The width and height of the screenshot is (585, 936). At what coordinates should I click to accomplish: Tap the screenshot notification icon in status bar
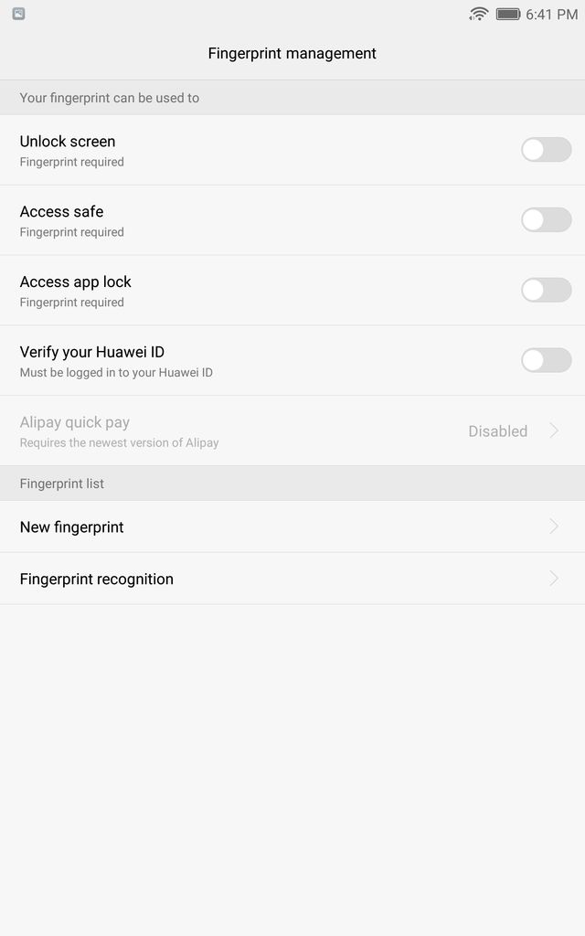[18, 14]
